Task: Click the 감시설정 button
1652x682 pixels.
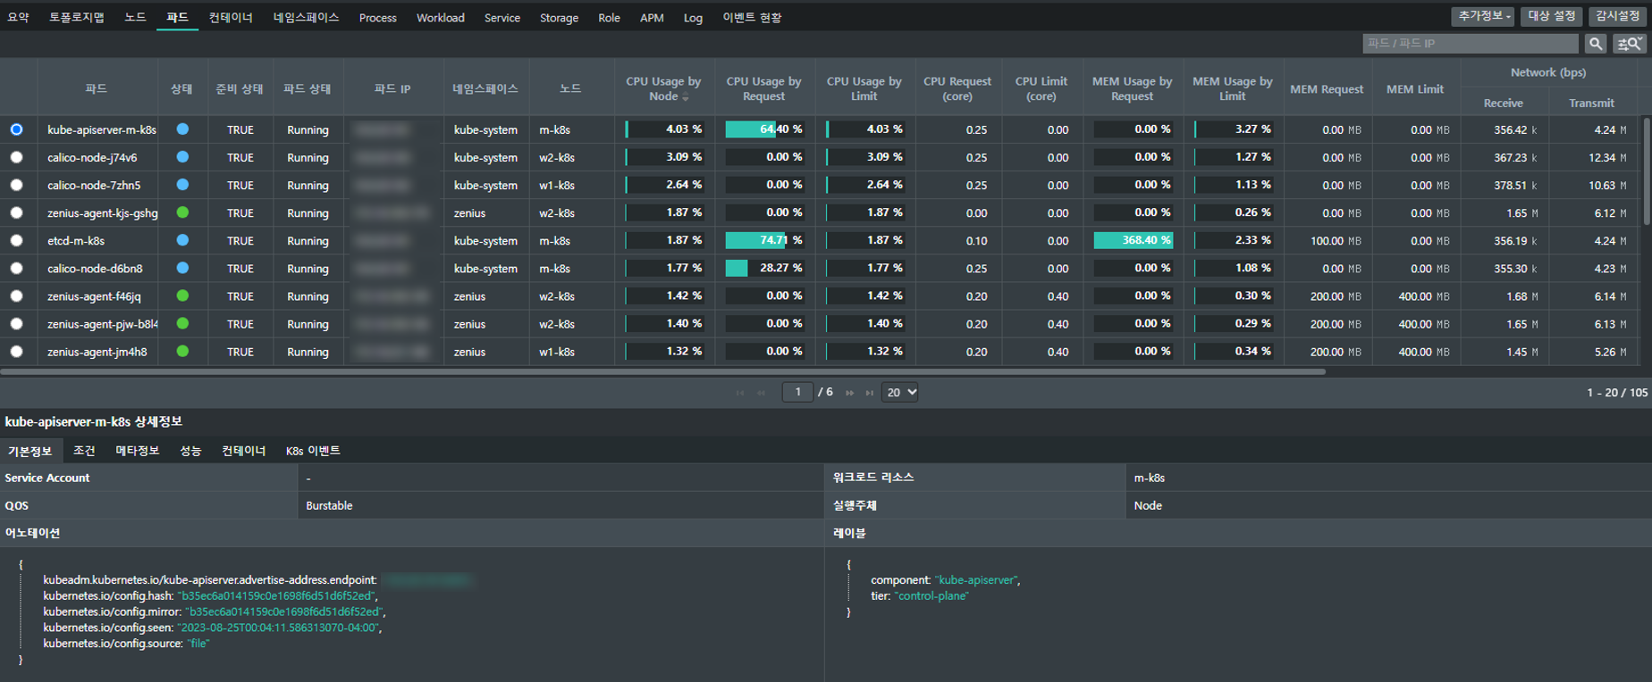Action: coord(1618,16)
